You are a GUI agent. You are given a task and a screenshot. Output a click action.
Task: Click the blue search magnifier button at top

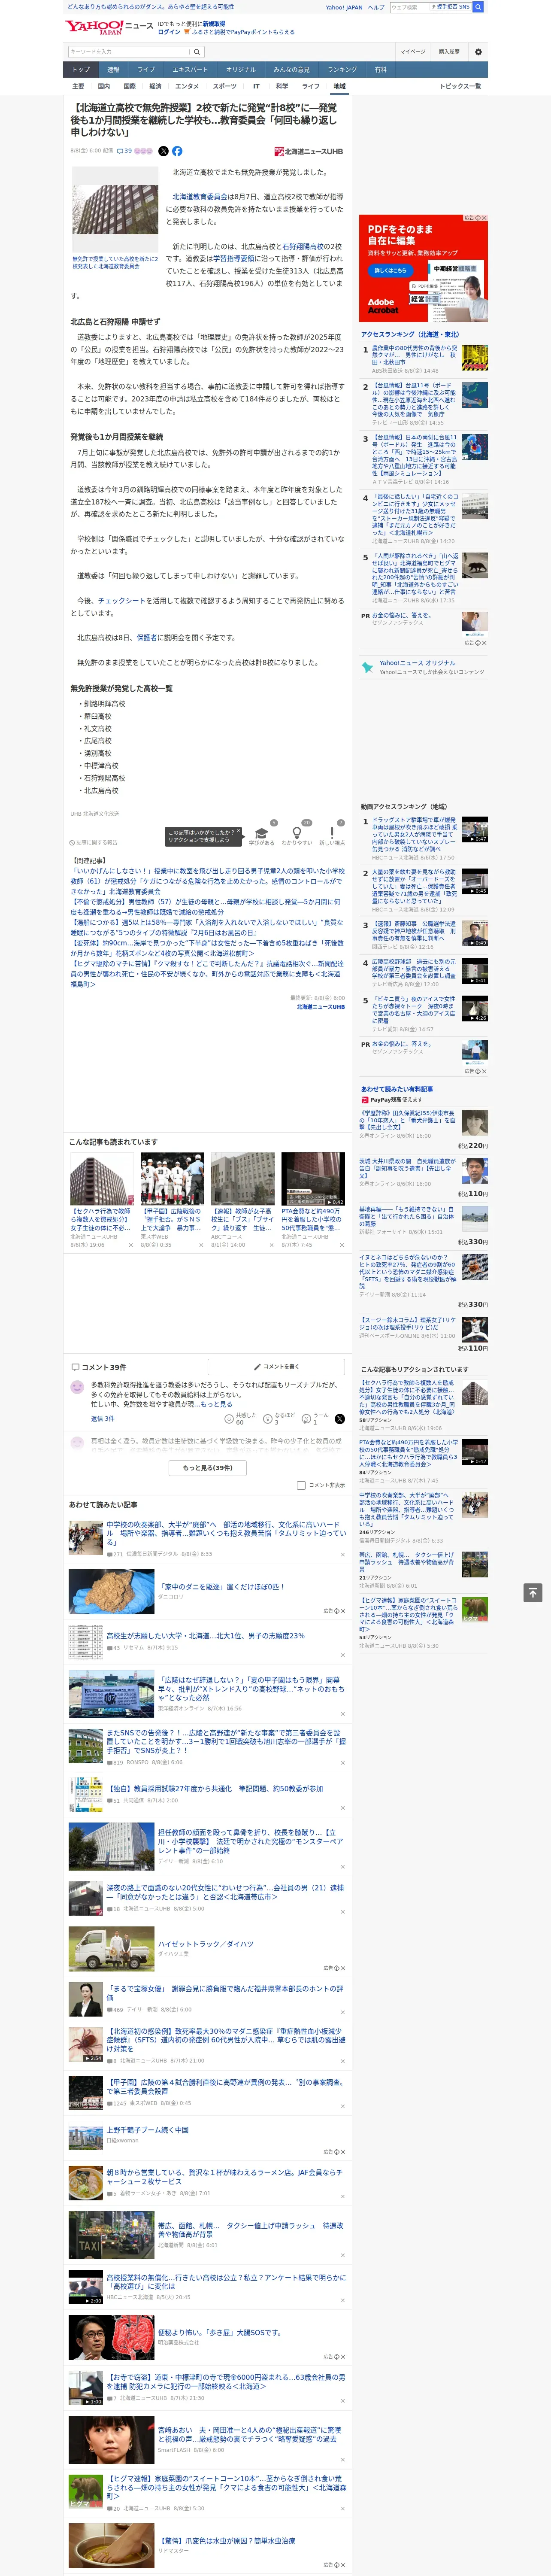[478, 7]
